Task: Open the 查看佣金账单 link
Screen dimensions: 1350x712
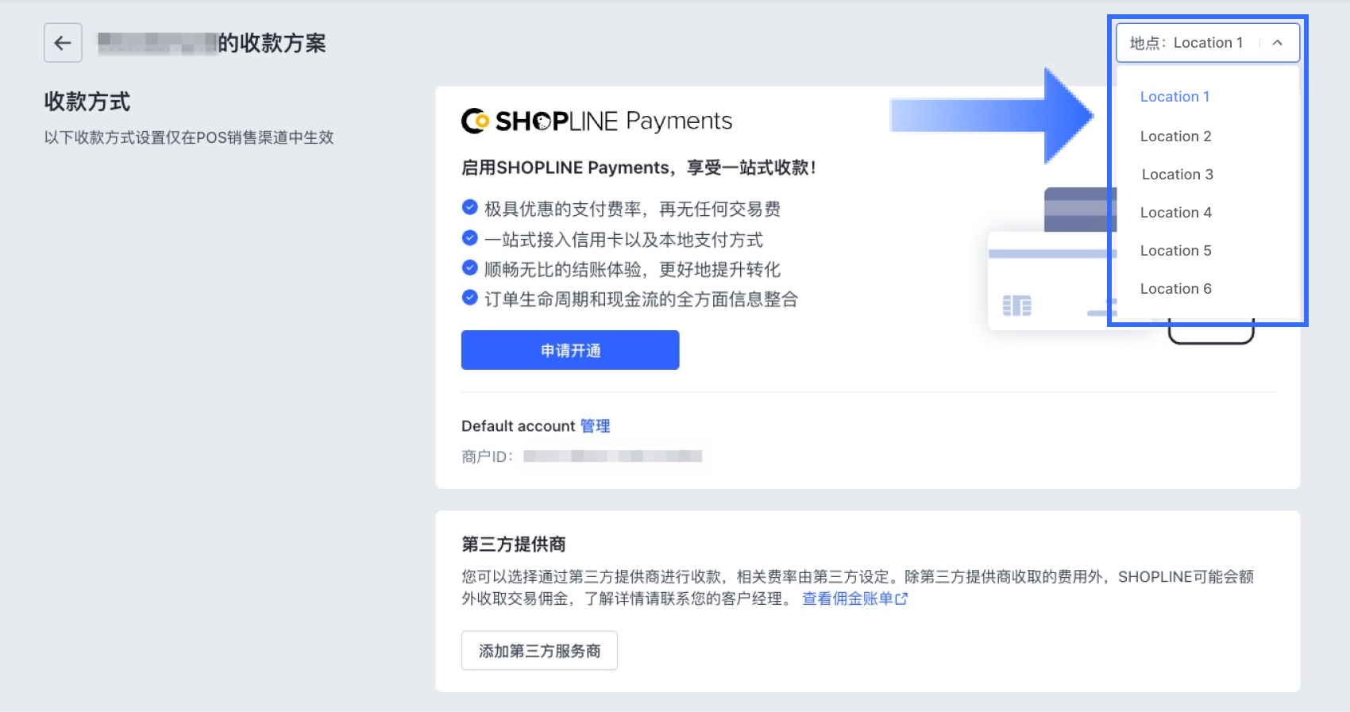Action: coord(847,599)
